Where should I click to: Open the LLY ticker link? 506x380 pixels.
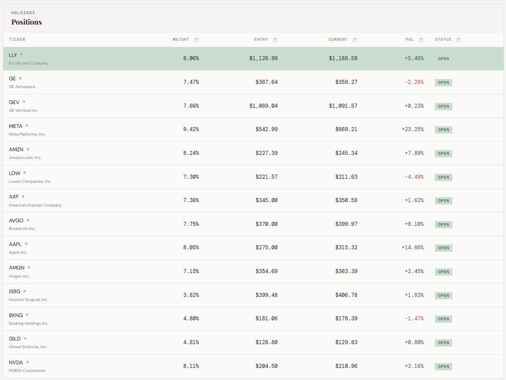(x=13, y=55)
